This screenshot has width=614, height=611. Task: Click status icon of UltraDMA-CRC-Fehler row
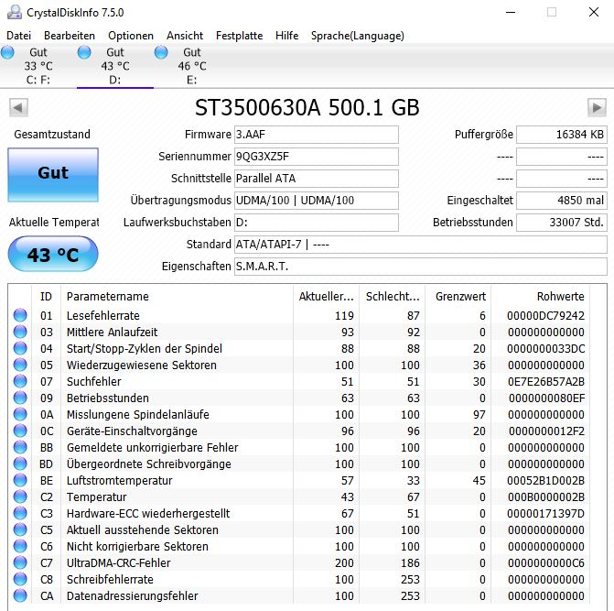pos(20,562)
